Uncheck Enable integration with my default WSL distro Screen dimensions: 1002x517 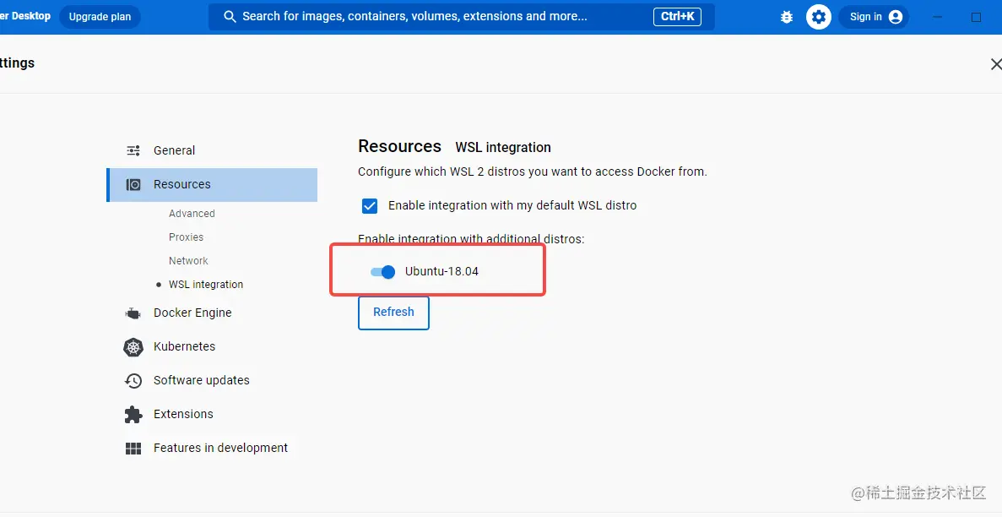point(370,205)
